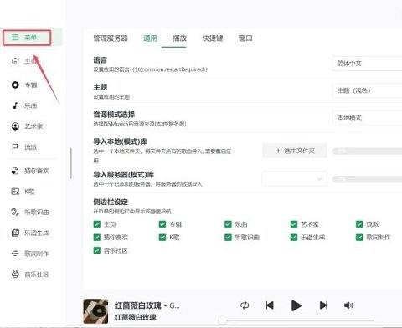Viewport: 402px width, 328px height.
Task: Play the current song
Action: click(x=296, y=305)
